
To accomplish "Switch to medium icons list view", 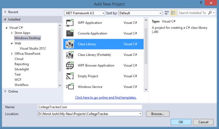I will pyautogui.click(x=174, y=13).
